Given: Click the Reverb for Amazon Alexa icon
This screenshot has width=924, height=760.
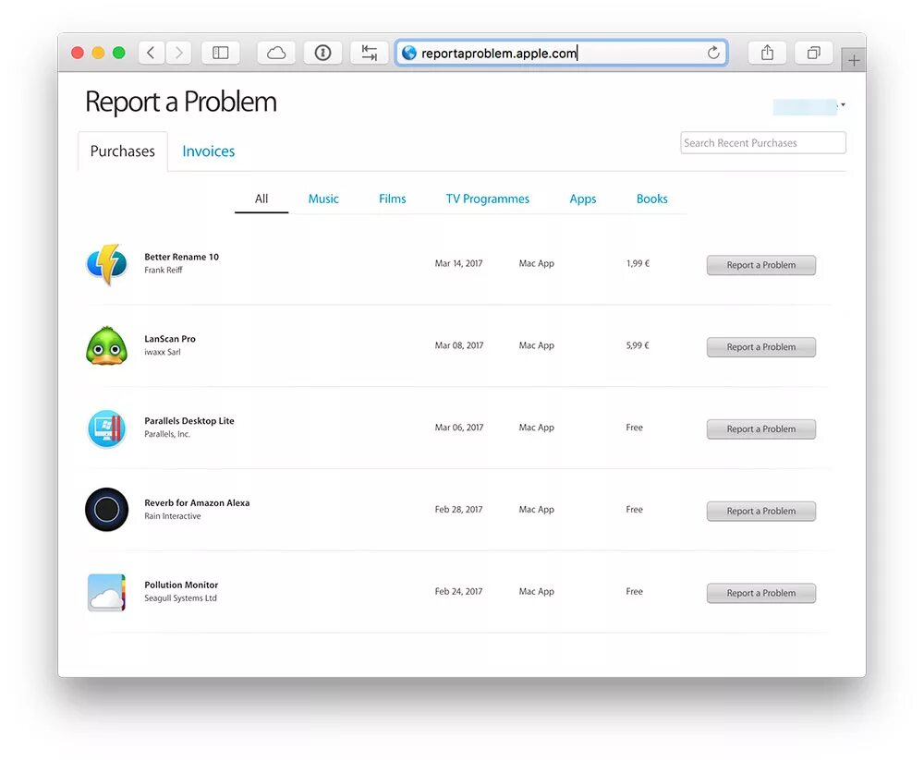Looking at the screenshot, I should coord(106,510).
